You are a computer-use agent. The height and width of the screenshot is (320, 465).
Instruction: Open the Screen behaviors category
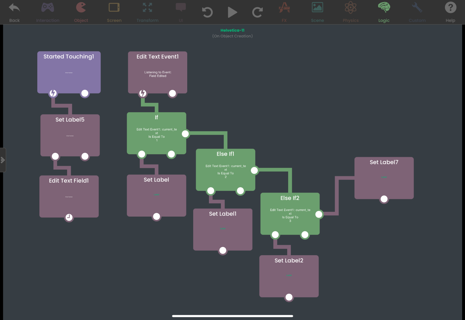(114, 8)
